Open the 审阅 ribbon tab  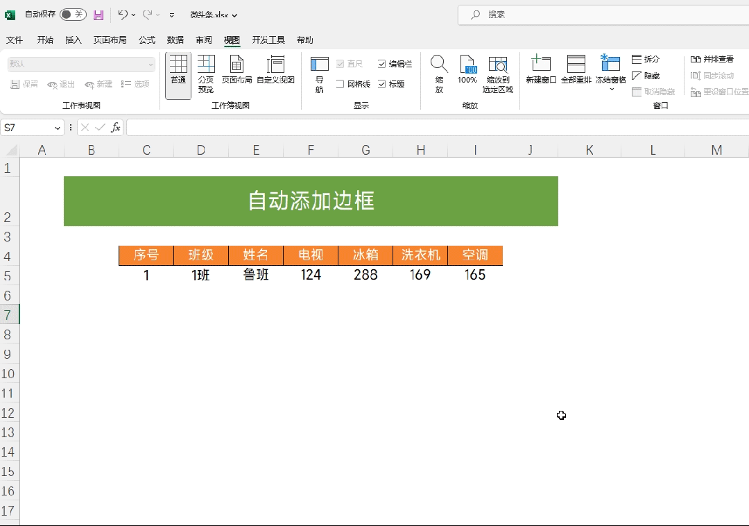(x=203, y=40)
